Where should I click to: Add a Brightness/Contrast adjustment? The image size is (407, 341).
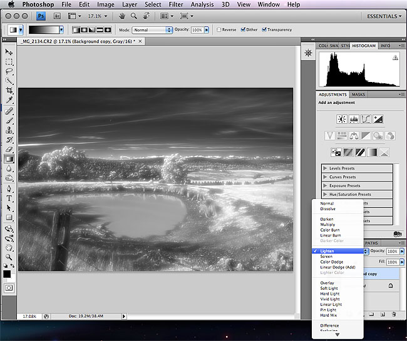coord(342,119)
